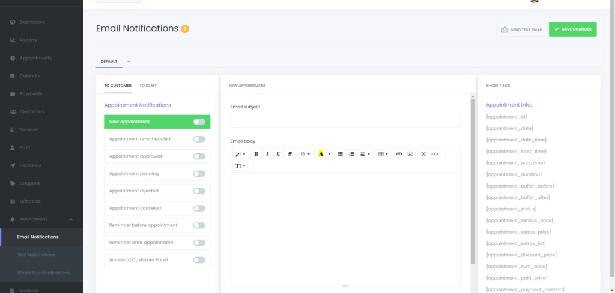Image resolution: width=615 pixels, height=293 pixels.
Task: Enable the Appointment canceled notification
Action: click(199, 208)
